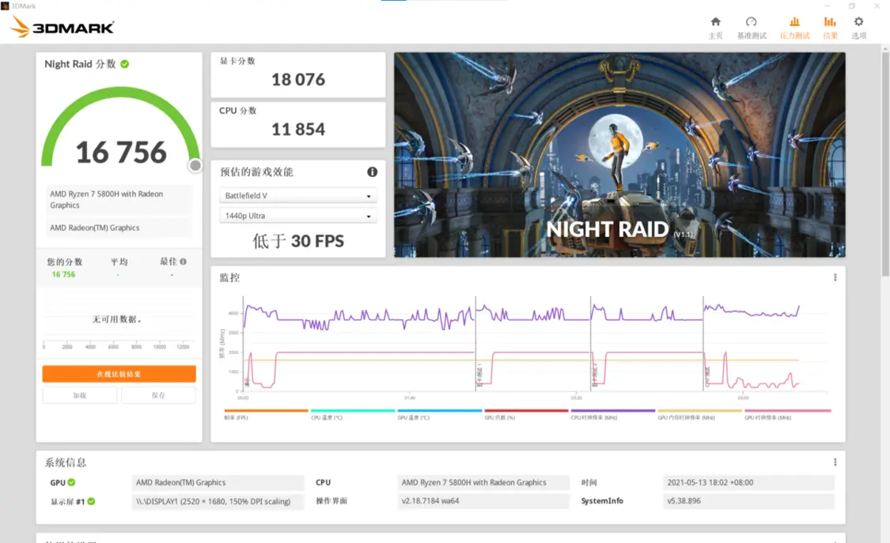Open the 压力测试 stress test icon
This screenshot has width=890, height=543.
tap(794, 22)
